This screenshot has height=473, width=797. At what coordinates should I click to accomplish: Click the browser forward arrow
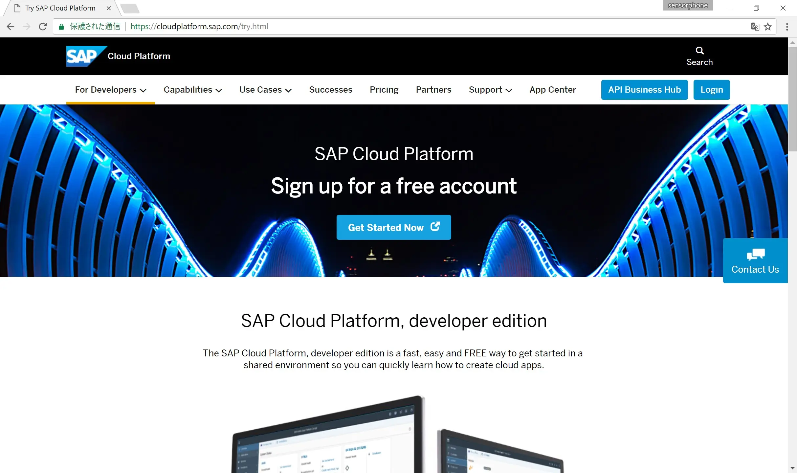tap(27, 27)
